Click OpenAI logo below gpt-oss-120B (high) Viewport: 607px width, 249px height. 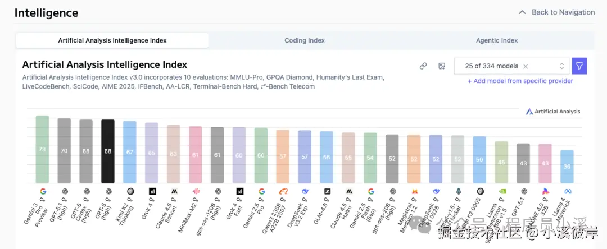click(x=218, y=191)
